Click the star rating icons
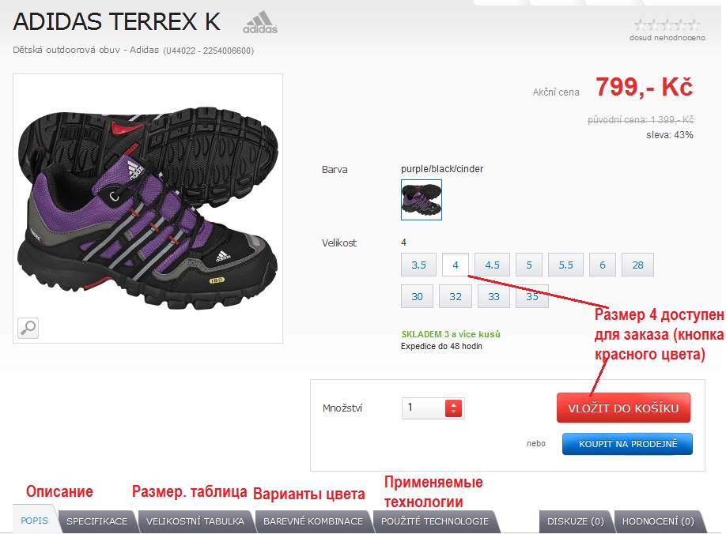This screenshot has width=726, height=534. pos(667,24)
